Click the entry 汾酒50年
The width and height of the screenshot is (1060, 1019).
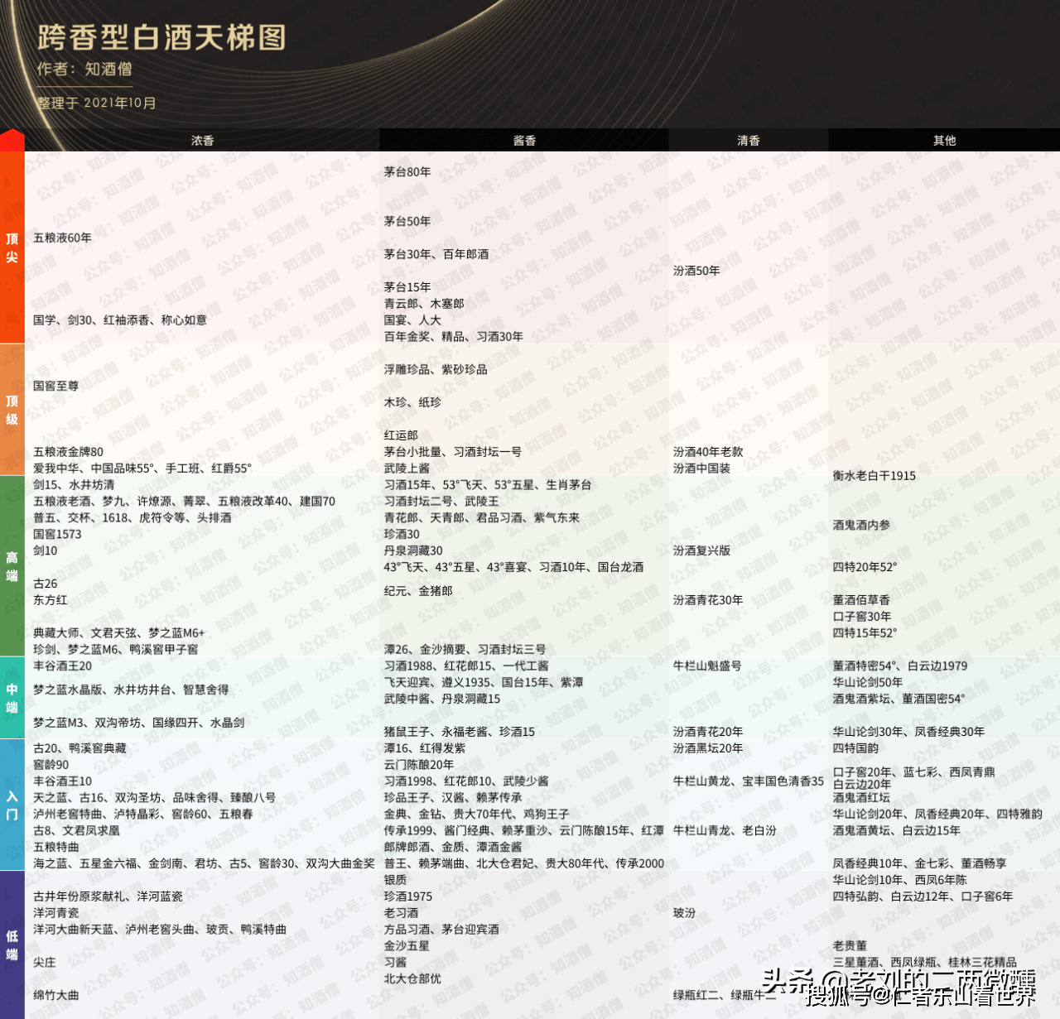696,271
